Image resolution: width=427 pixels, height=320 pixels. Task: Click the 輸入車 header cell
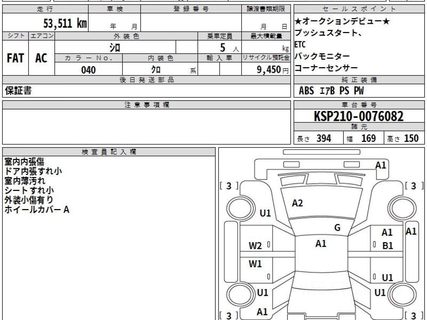pyautogui.click(x=220, y=58)
